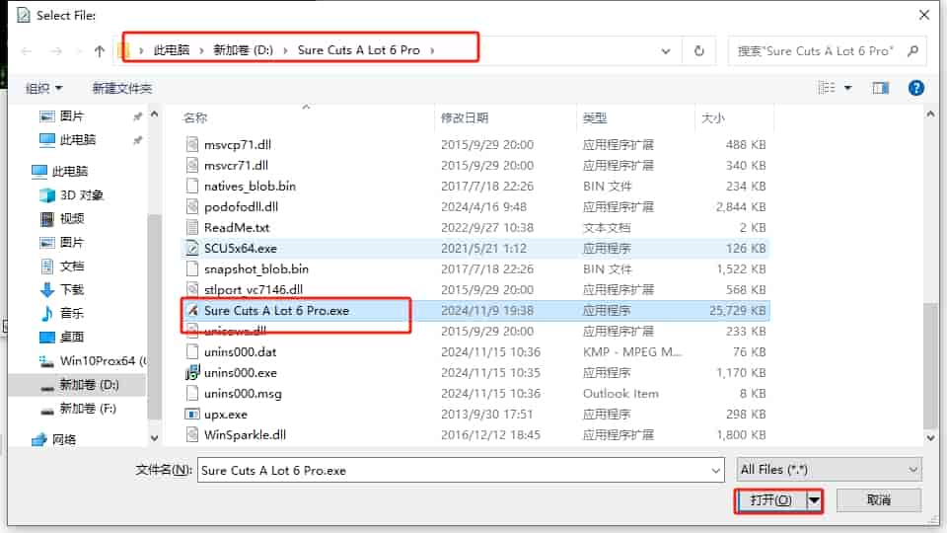Select the WinSparkle.dll file
This screenshot has height=533, width=947.
(x=245, y=434)
